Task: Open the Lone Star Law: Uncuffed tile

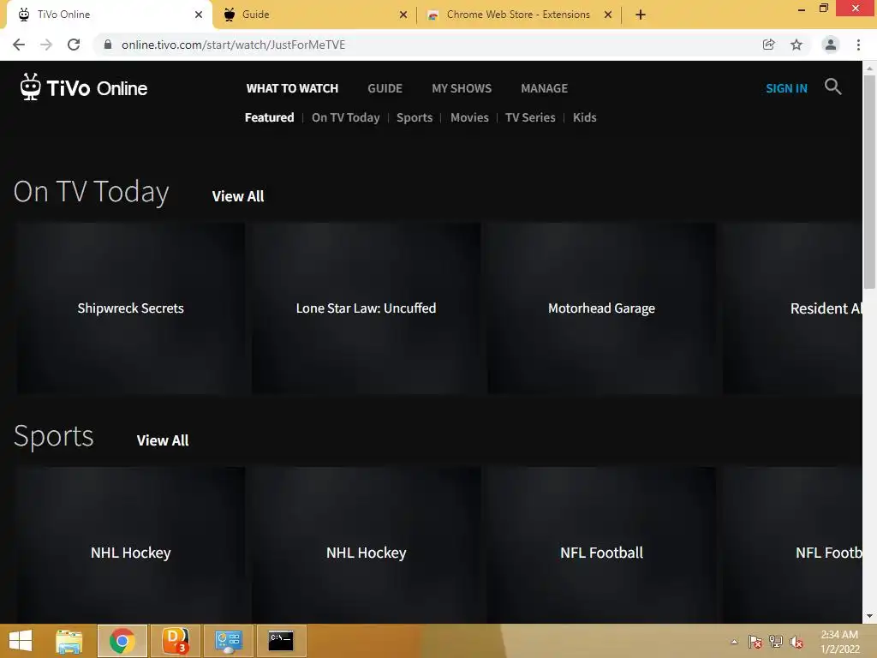Action: point(366,308)
